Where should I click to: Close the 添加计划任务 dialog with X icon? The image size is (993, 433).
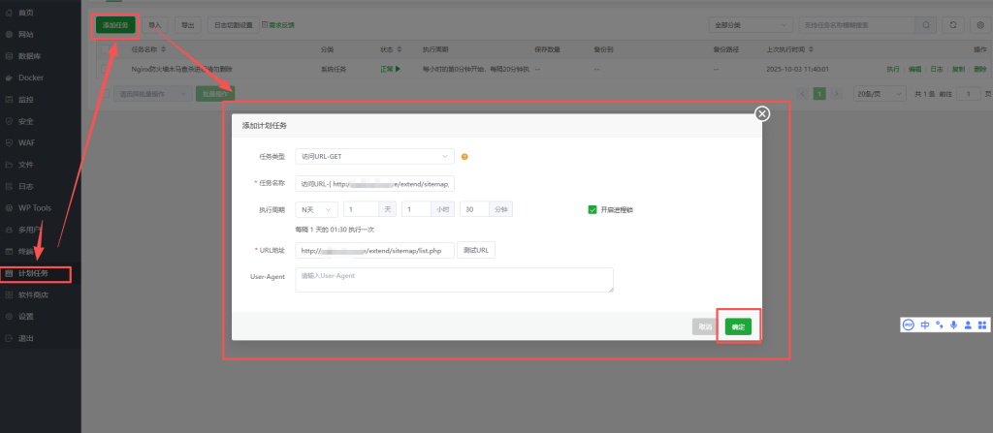coord(762,114)
